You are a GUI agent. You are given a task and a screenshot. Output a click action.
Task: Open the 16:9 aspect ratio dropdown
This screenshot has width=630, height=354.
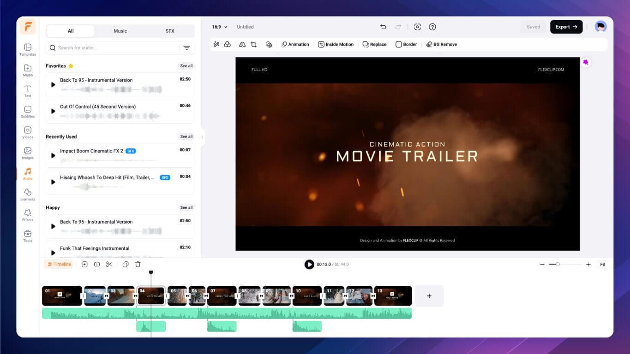[x=220, y=27]
